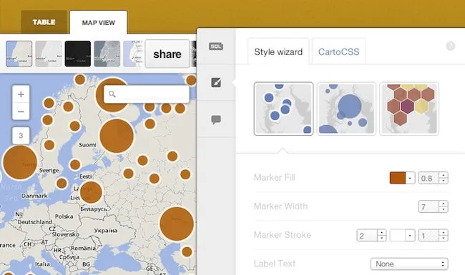Click the magnifier icon in map search
The width and height of the screenshot is (465, 275).
pyautogui.click(x=112, y=94)
